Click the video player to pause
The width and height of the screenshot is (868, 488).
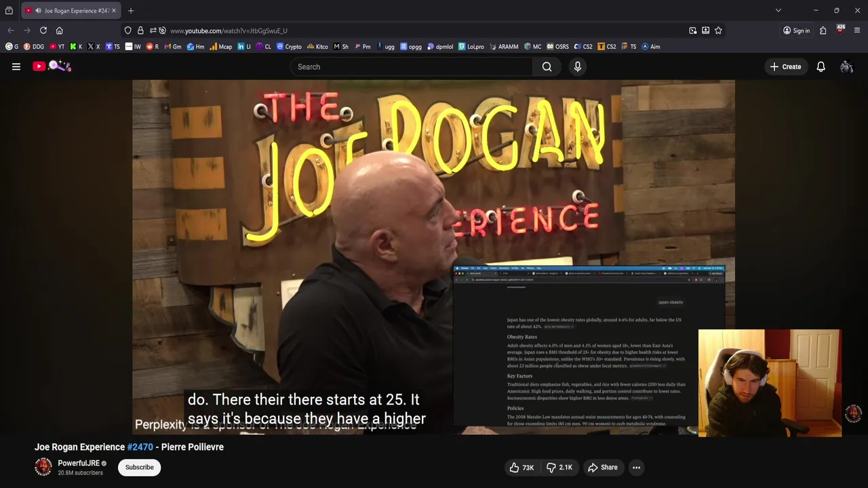pos(433,256)
